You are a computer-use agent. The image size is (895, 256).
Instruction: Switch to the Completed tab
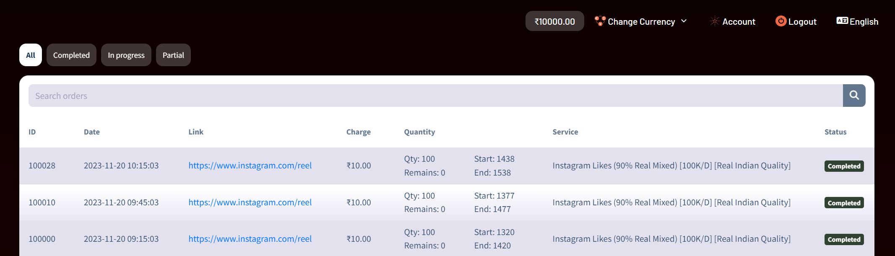coord(71,55)
